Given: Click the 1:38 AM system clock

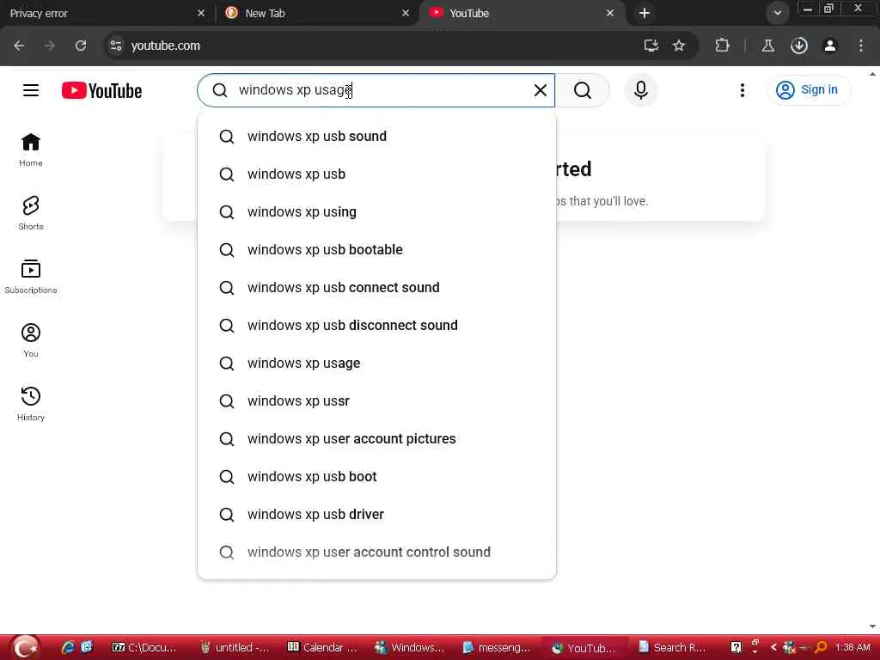Looking at the screenshot, I should [x=852, y=647].
